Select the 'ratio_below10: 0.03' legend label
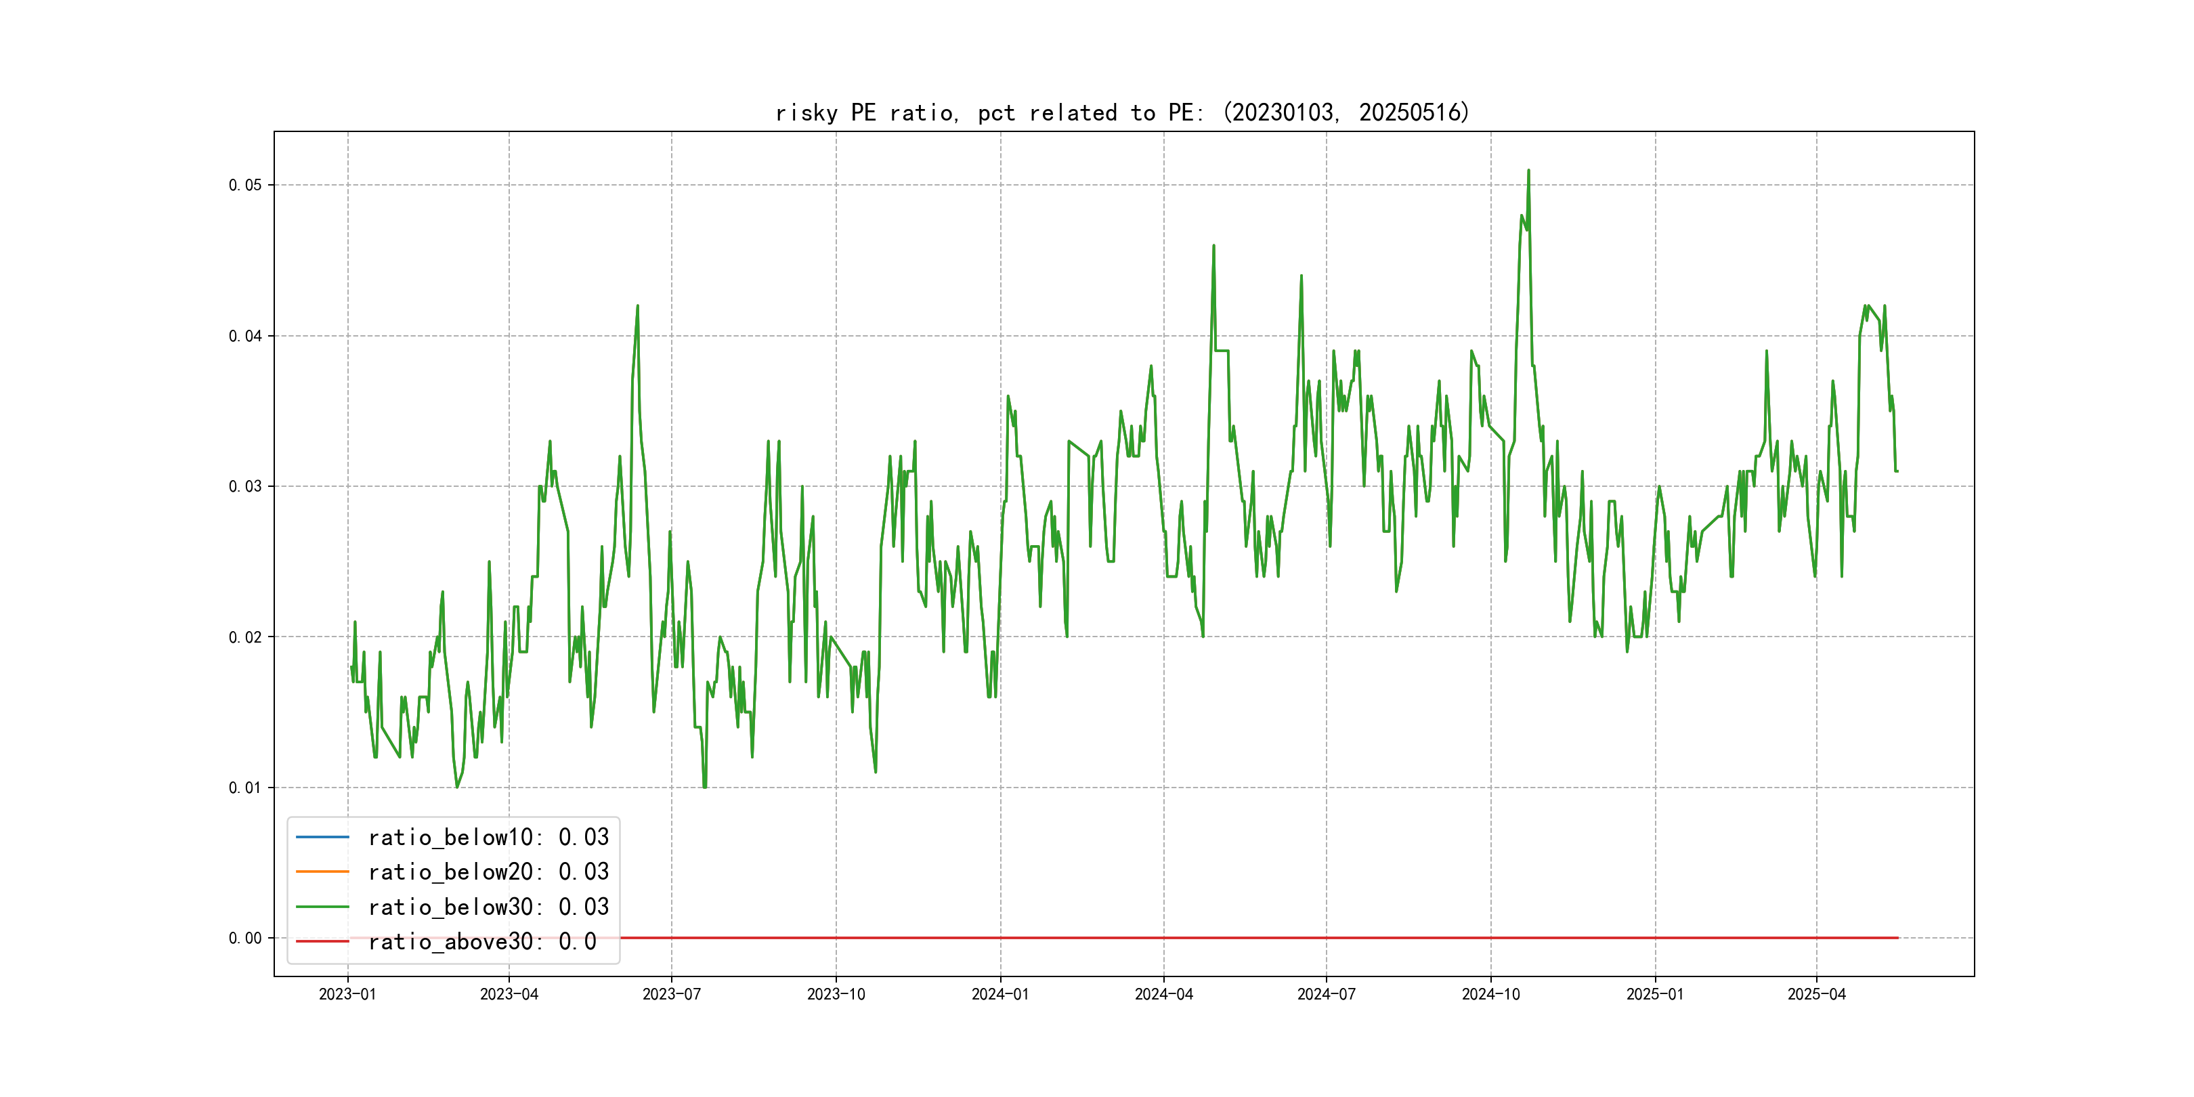The width and height of the screenshot is (2194, 1097). point(488,837)
